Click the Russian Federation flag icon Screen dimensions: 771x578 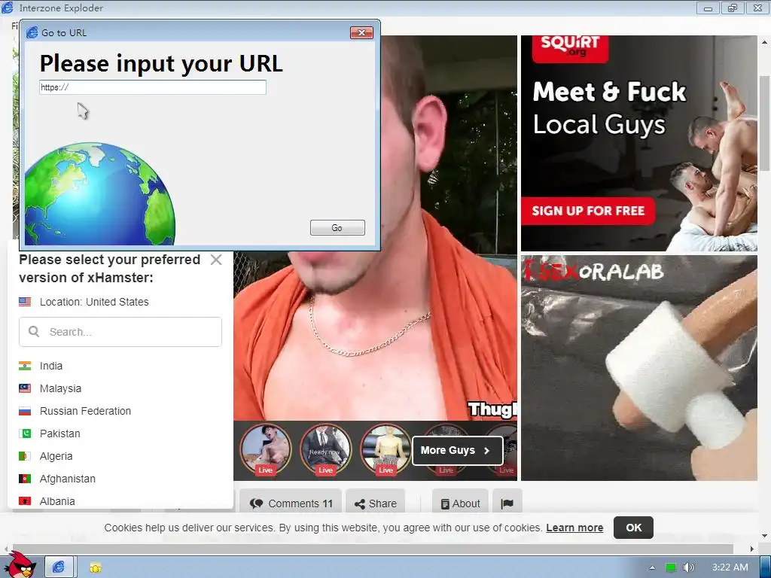point(25,411)
